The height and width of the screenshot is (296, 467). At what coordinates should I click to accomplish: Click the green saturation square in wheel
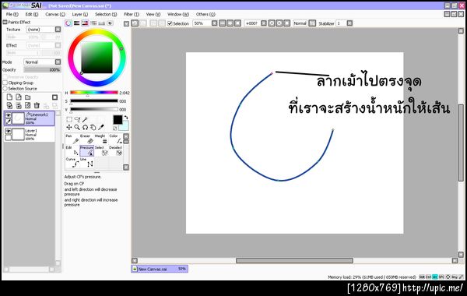coord(97,58)
